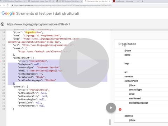Click the "address": { code line
This screenshot has width=168, height=126.
pos(20,86)
